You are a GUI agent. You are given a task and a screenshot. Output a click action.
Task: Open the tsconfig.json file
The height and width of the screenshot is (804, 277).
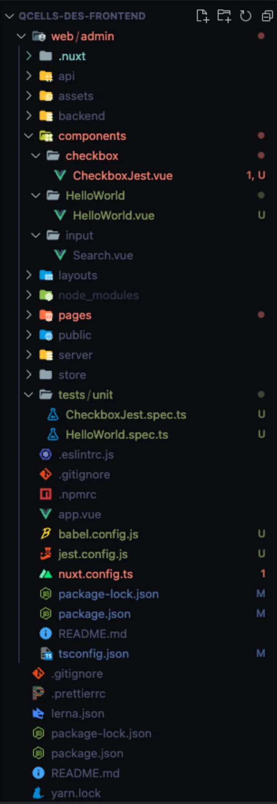[x=93, y=654]
